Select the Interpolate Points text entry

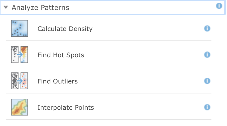point(66,107)
